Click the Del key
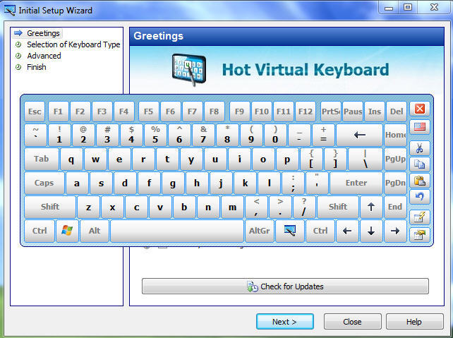 coord(397,111)
